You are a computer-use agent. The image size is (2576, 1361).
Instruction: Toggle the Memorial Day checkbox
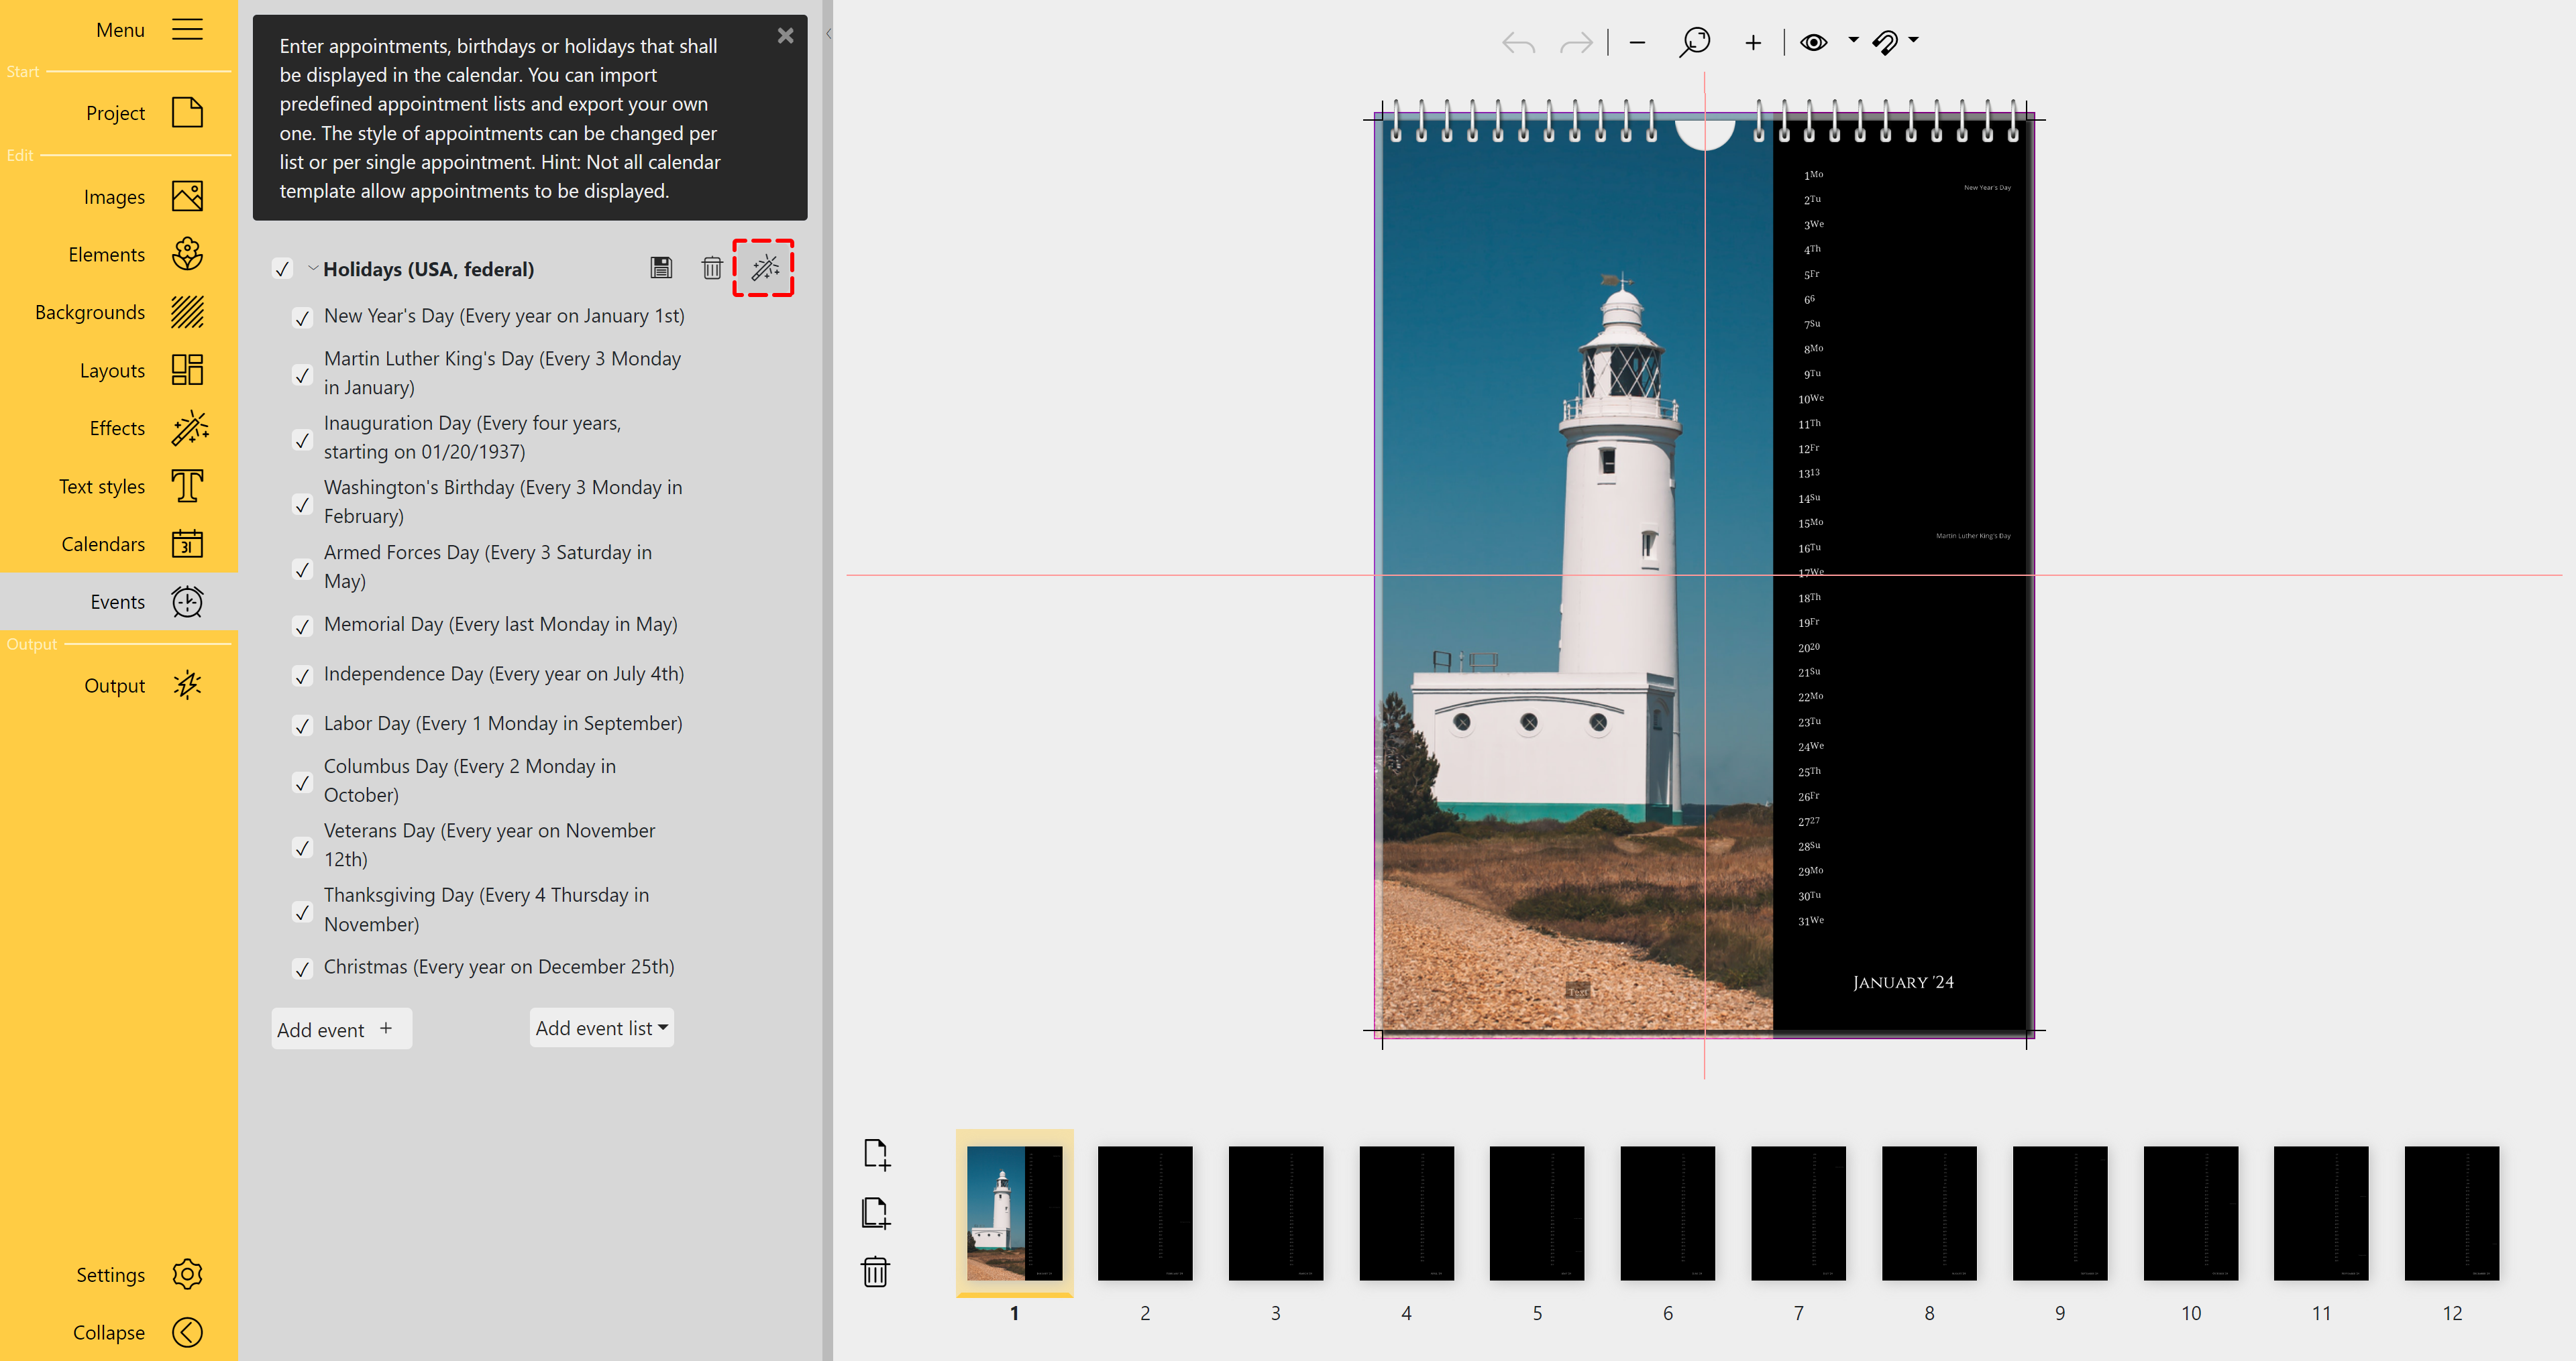pos(302,627)
